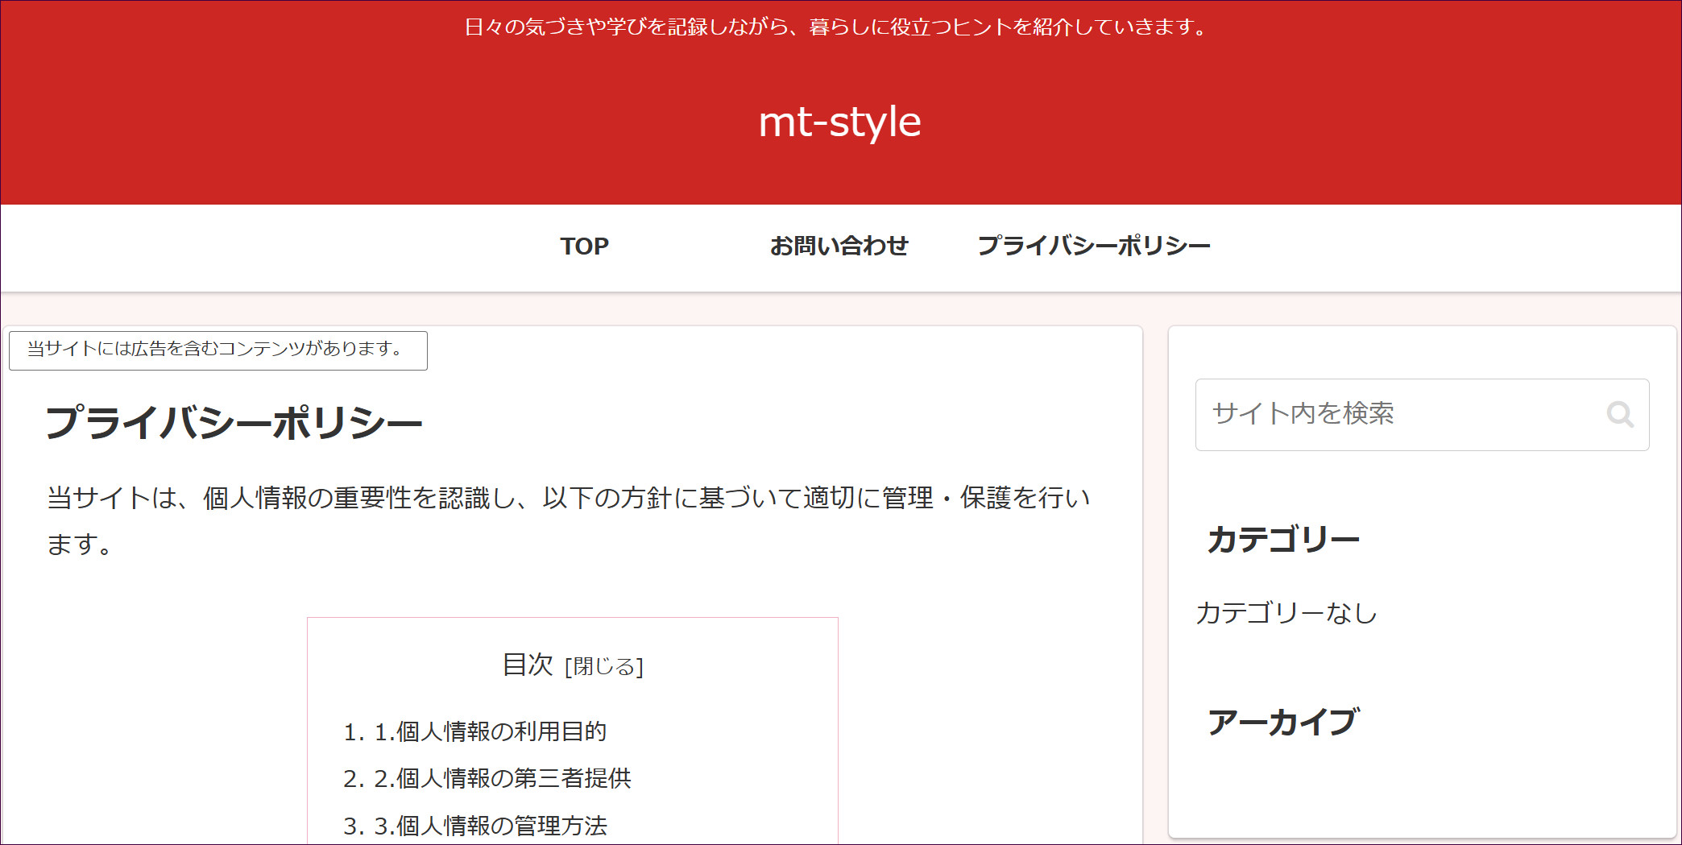Jump to 3.個人情報の管理方法 section

click(x=491, y=826)
